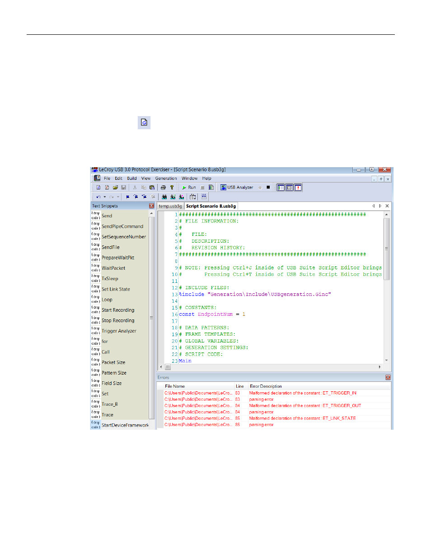The image size is (431, 558).
Task: Select the Trace_B snippet
Action: point(110,404)
